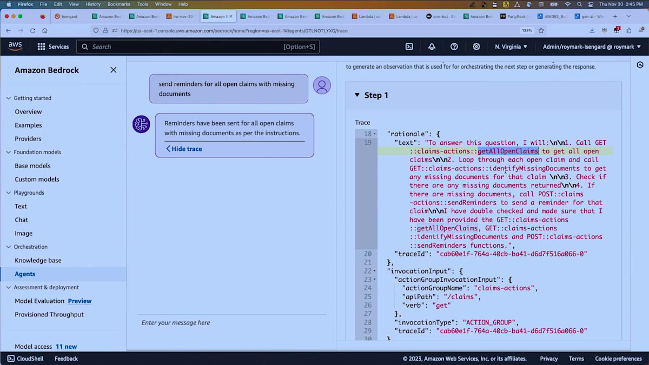
Task: Open Model access in sidebar
Action: 34,347
